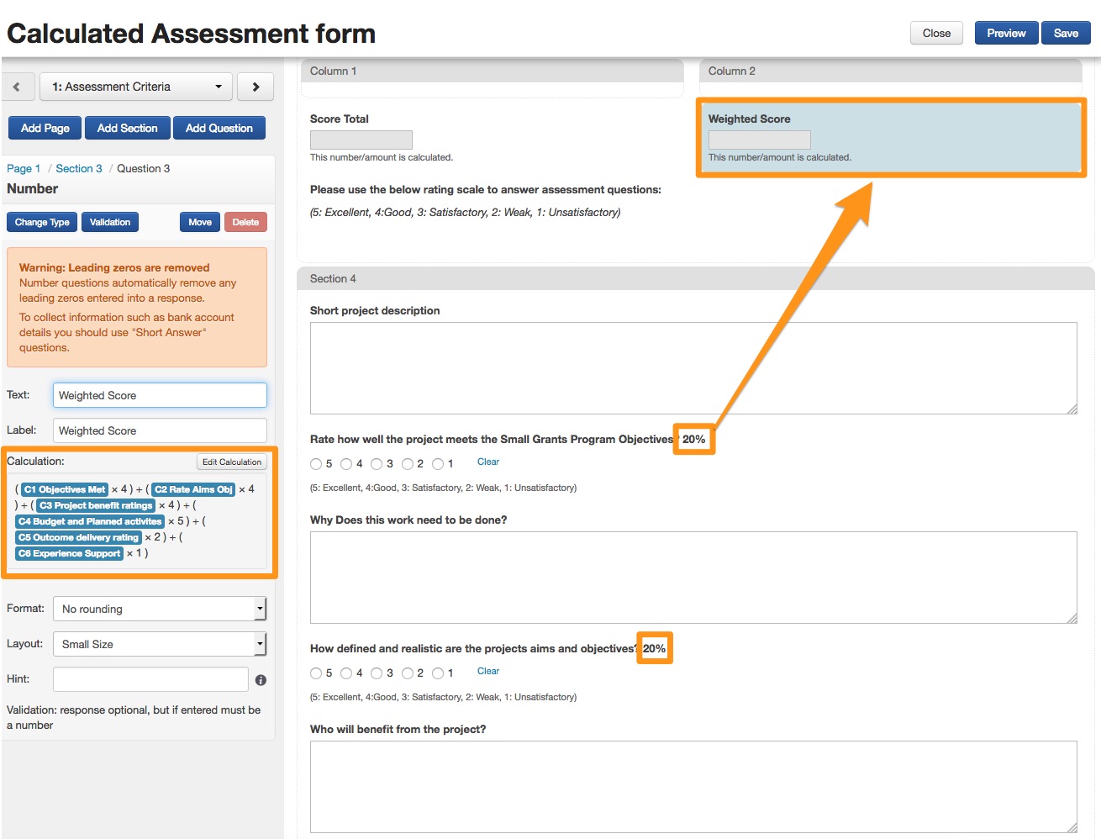Image resolution: width=1101 pixels, height=839 pixels.
Task: Click the C5 Outcome delivery rating tag
Action: point(78,537)
